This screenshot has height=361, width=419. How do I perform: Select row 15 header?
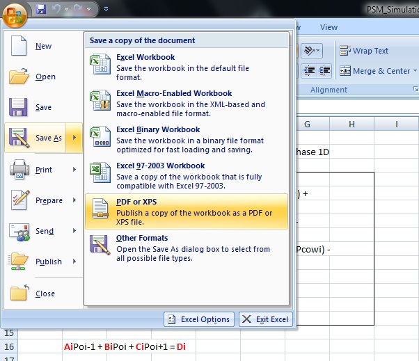9,333
